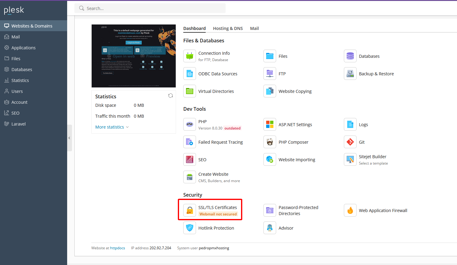Click the Advisor owl icon
The image size is (457, 265).
pos(270,228)
